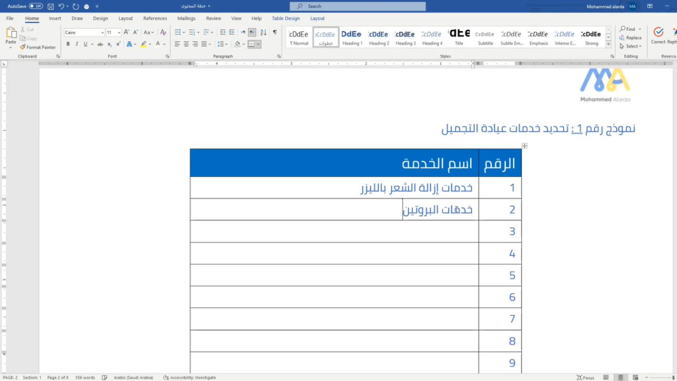Viewport: 677px width, 381px height.
Task: Undo the last action
Action: (61, 6)
